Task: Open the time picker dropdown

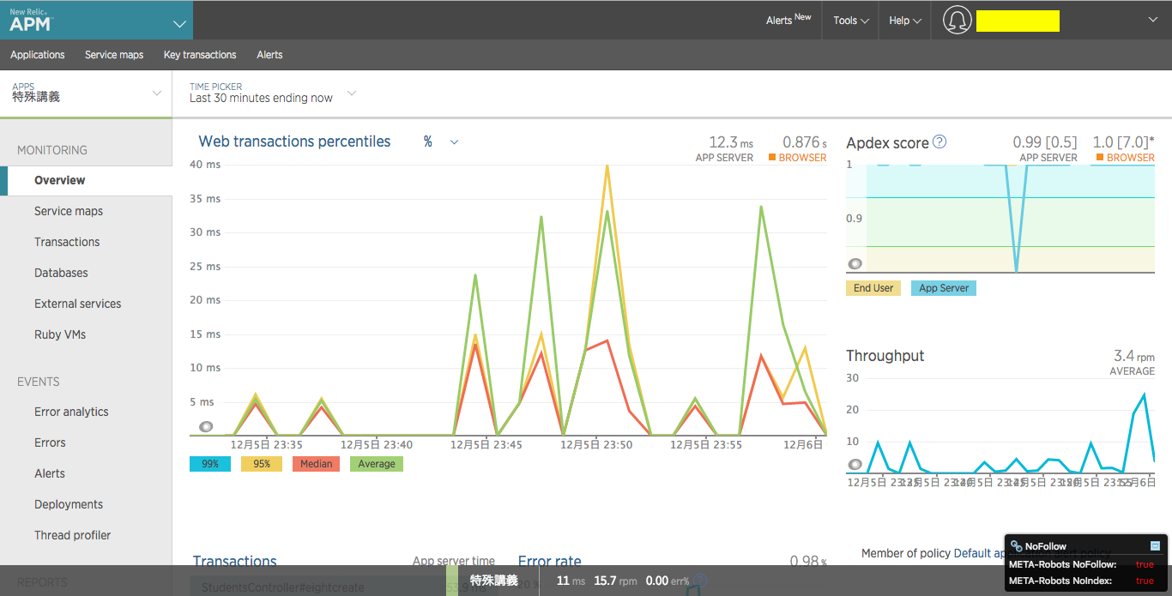Action: pyautogui.click(x=273, y=93)
